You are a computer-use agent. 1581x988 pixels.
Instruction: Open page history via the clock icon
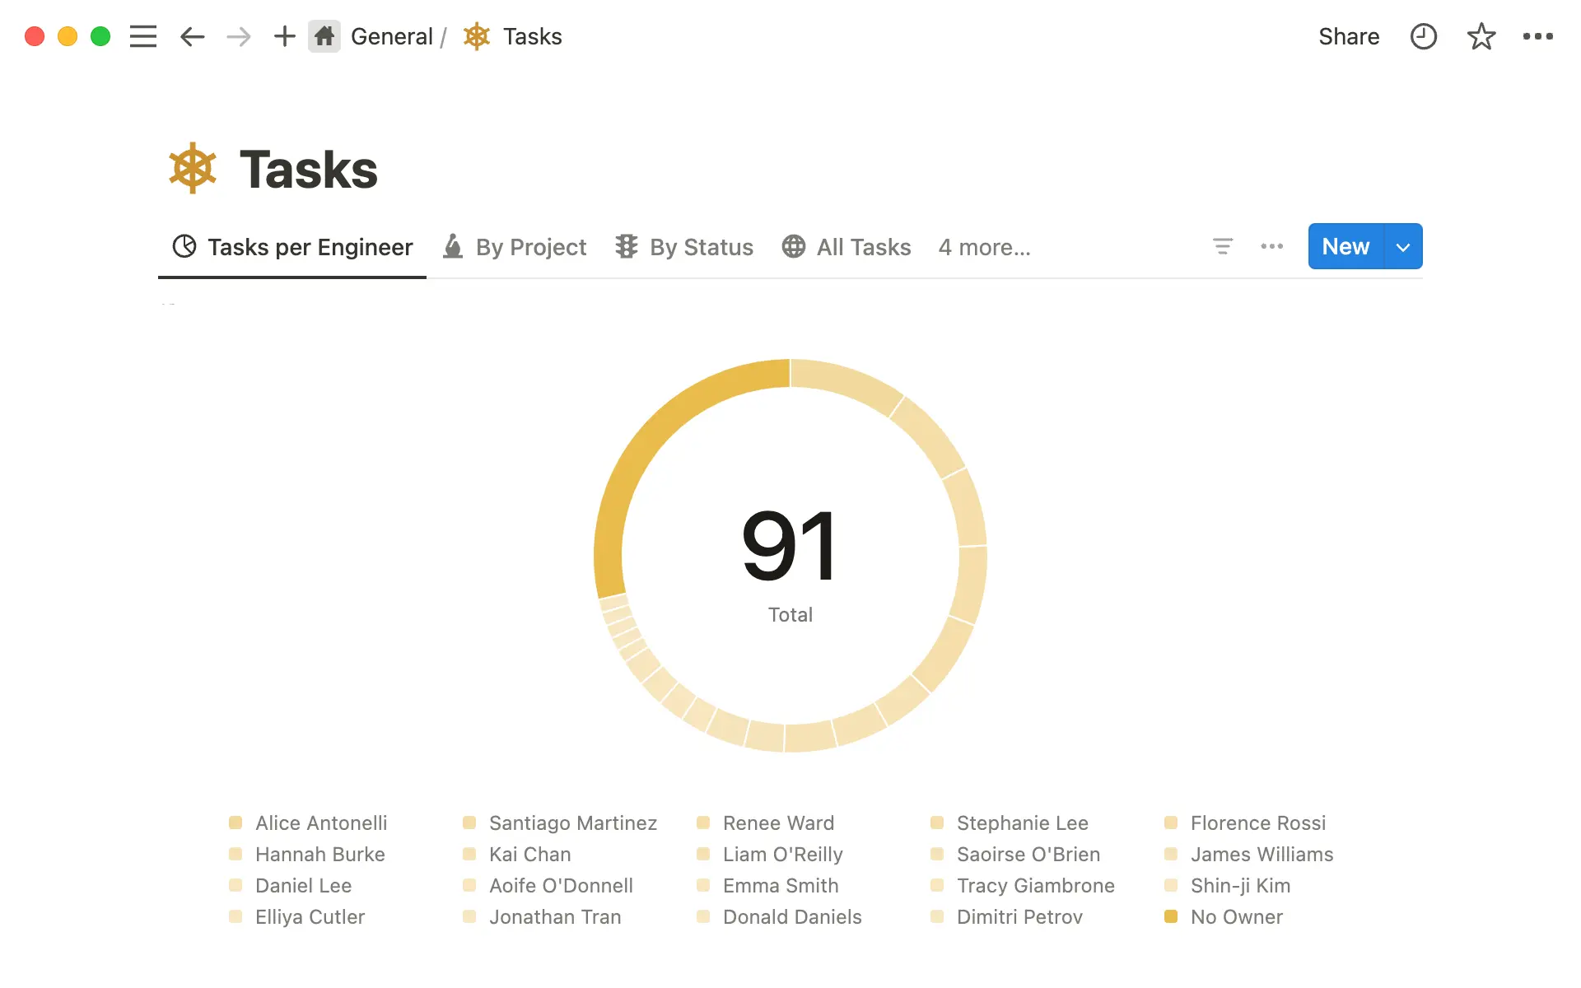pyautogui.click(x=1424, y=36)
